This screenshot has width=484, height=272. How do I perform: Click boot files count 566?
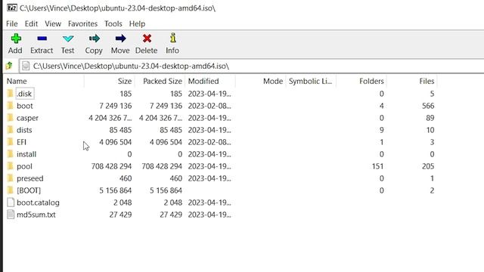[428, 106]
